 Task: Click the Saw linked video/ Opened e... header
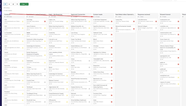point(125,14)
